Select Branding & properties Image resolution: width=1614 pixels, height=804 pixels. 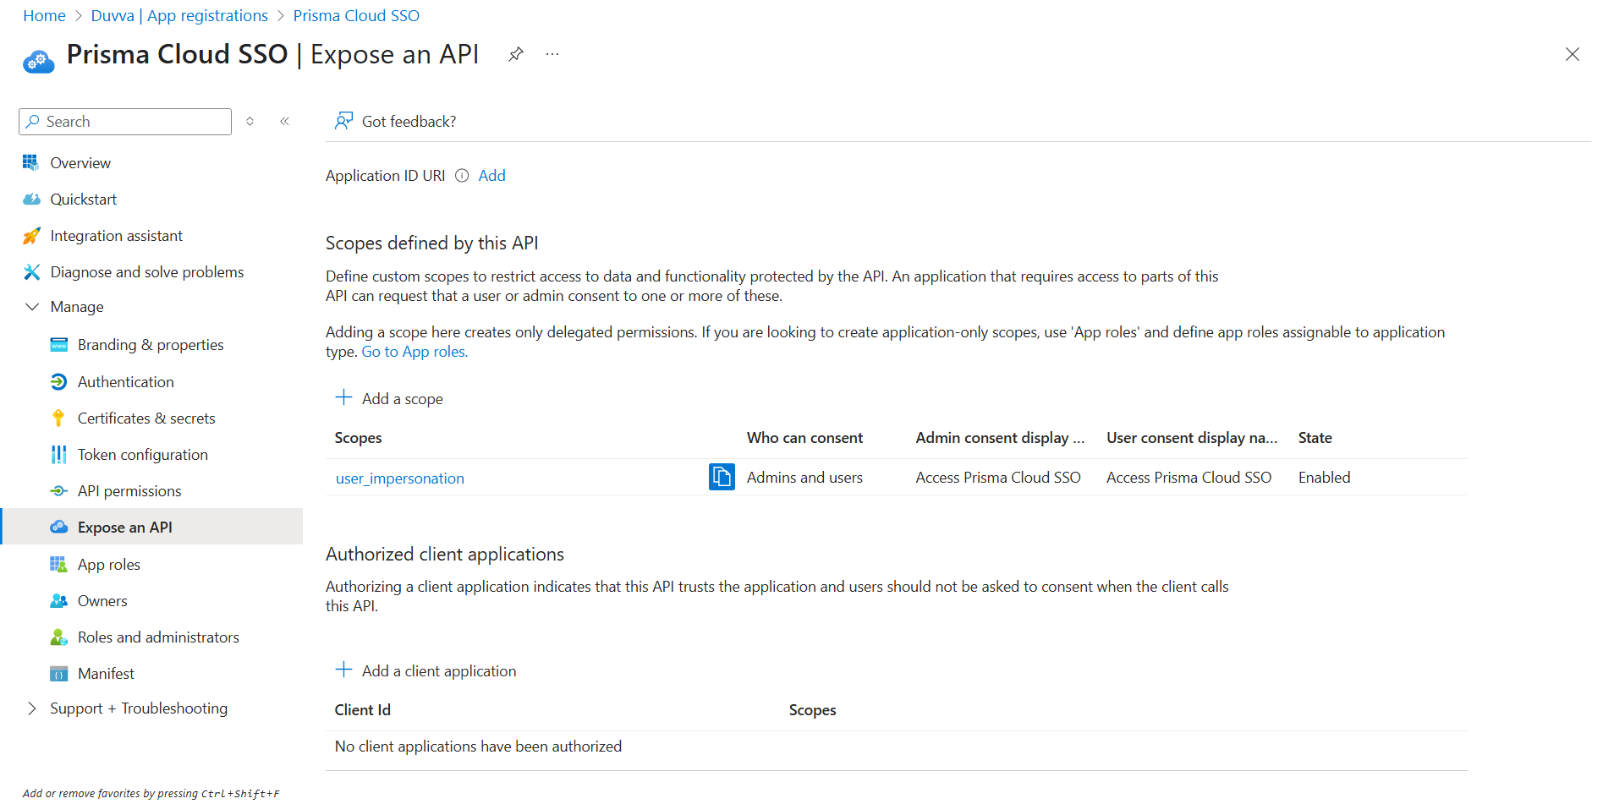[x=152, y=345]
